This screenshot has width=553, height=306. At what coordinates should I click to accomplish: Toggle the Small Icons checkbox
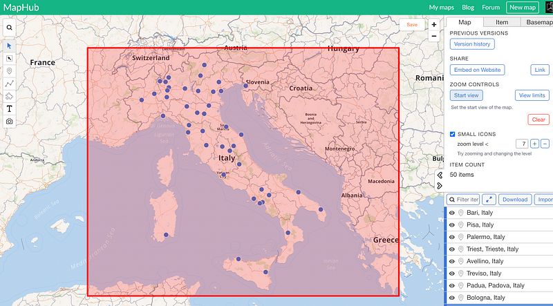452,134
